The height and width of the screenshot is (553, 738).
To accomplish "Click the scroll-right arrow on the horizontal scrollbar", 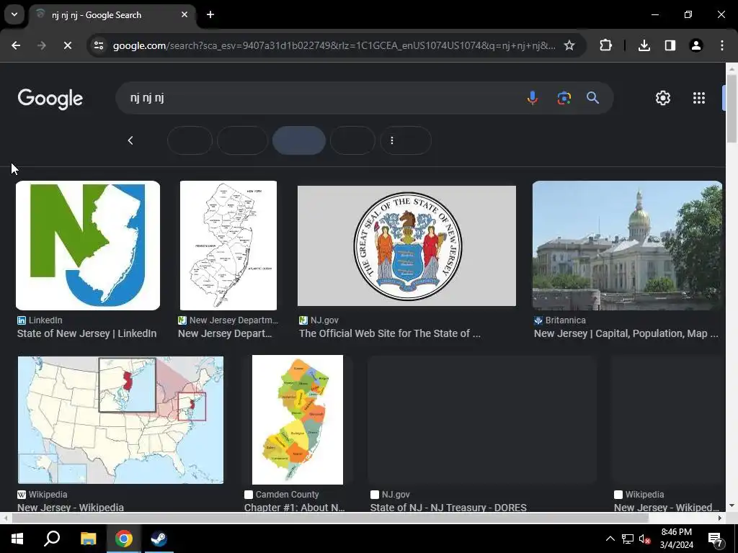I will click(x=720, y=518).
